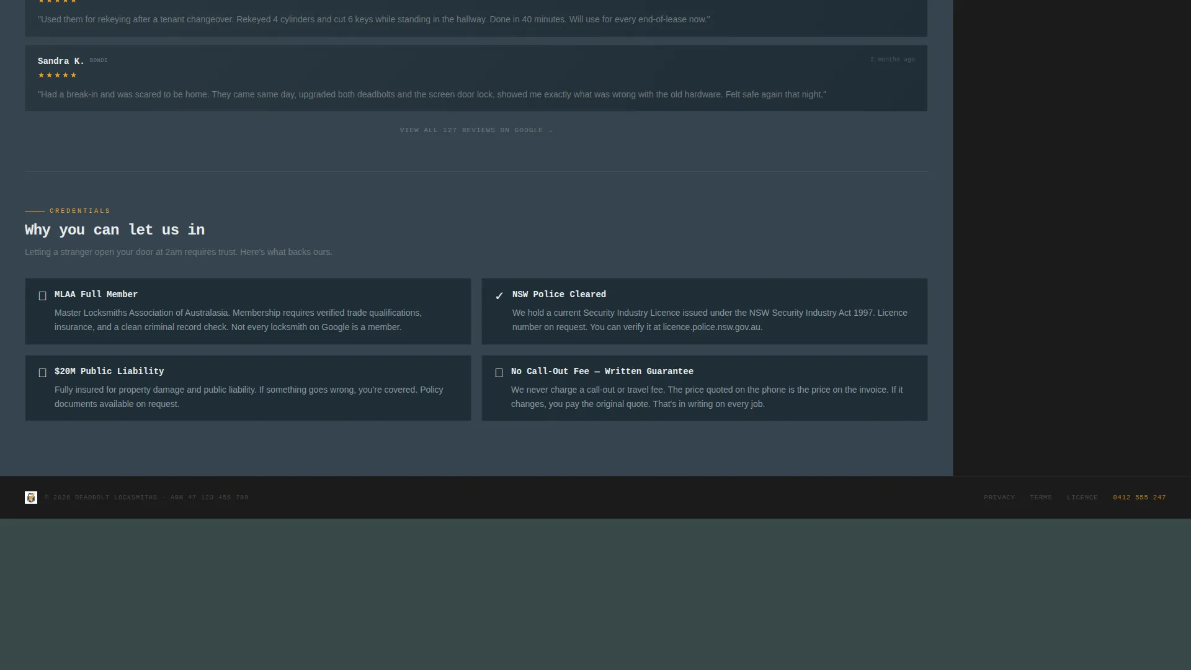Click Sandra K.'s five-star rating
The width and height of the screenshot is (1191, 670).
(x=57, y=75)
